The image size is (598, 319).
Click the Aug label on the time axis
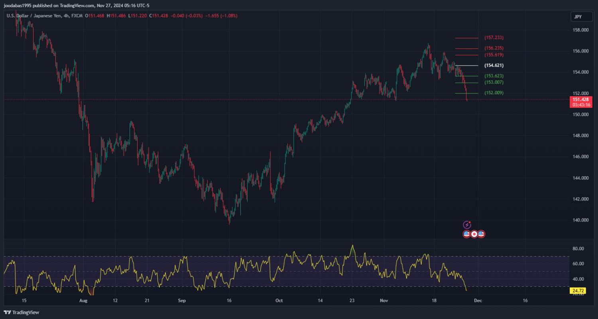pos(83,301)
